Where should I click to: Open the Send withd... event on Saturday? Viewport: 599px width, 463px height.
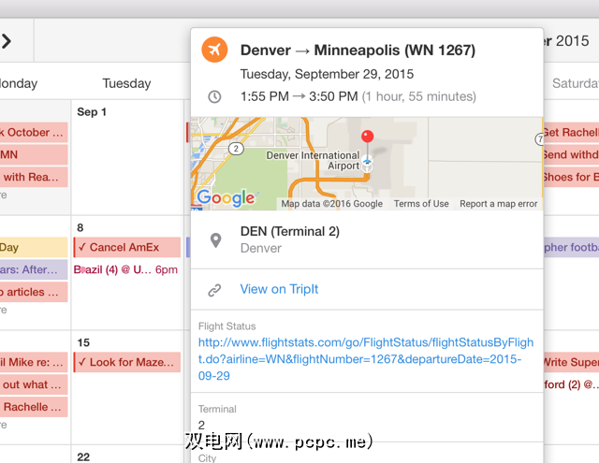(571, 154)
